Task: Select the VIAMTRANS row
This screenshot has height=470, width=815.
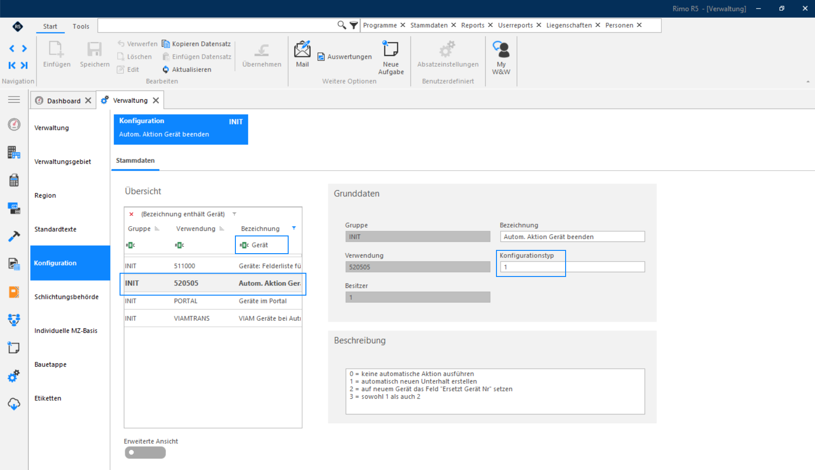Action: (x=213, y=318)
